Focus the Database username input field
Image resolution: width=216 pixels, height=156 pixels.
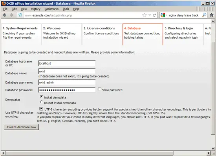click(x=67, y=82)
